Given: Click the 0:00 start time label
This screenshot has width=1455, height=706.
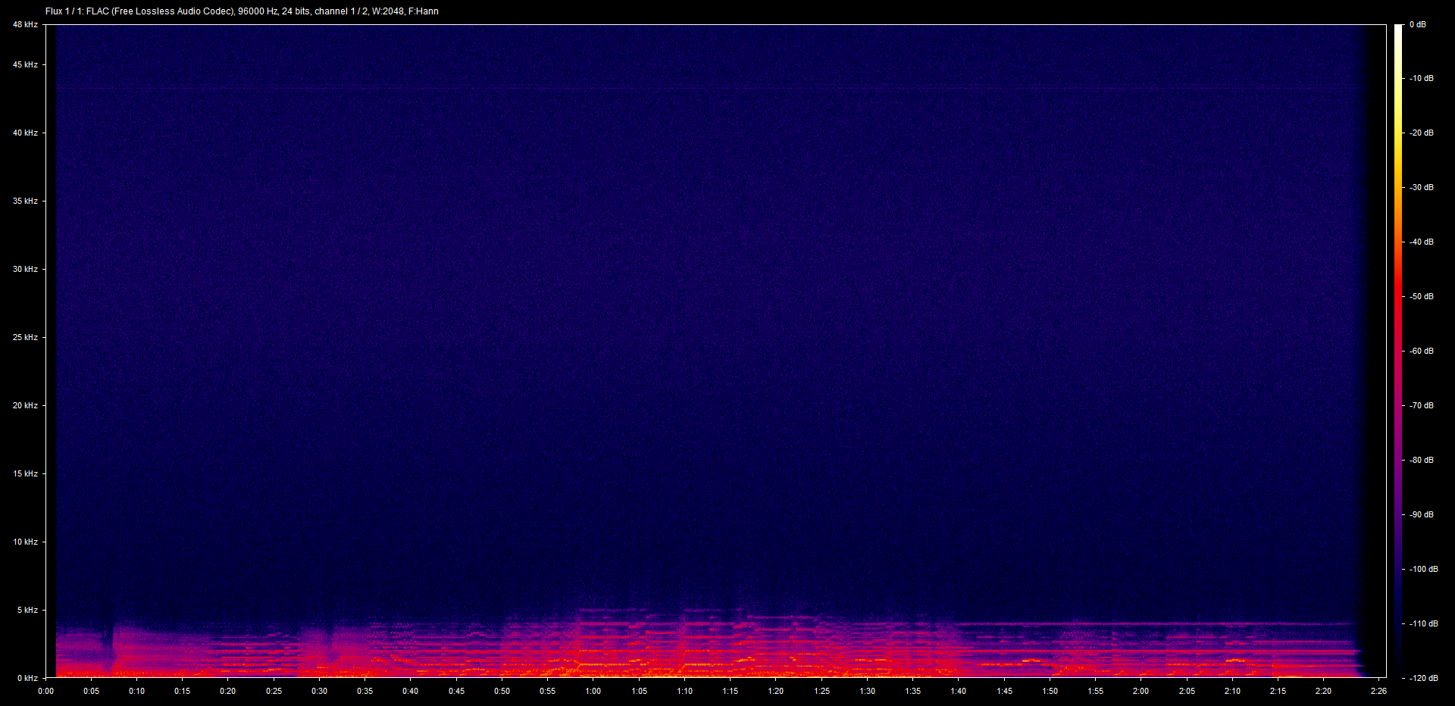Looking at the screenshot, I should pyautogui.click(x=45, y=691).
